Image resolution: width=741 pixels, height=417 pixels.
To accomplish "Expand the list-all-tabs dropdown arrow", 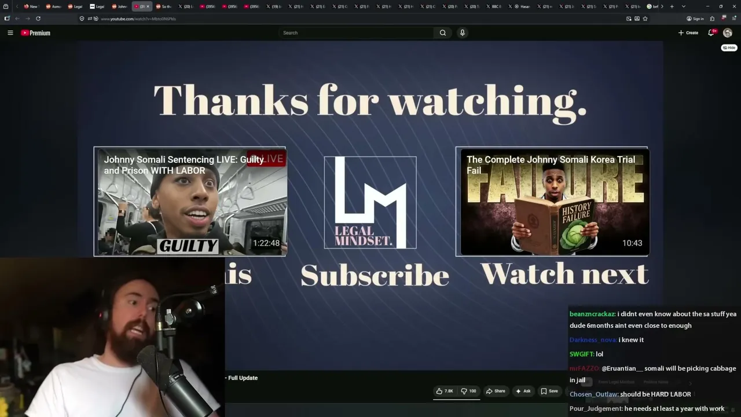I will 684,6.
